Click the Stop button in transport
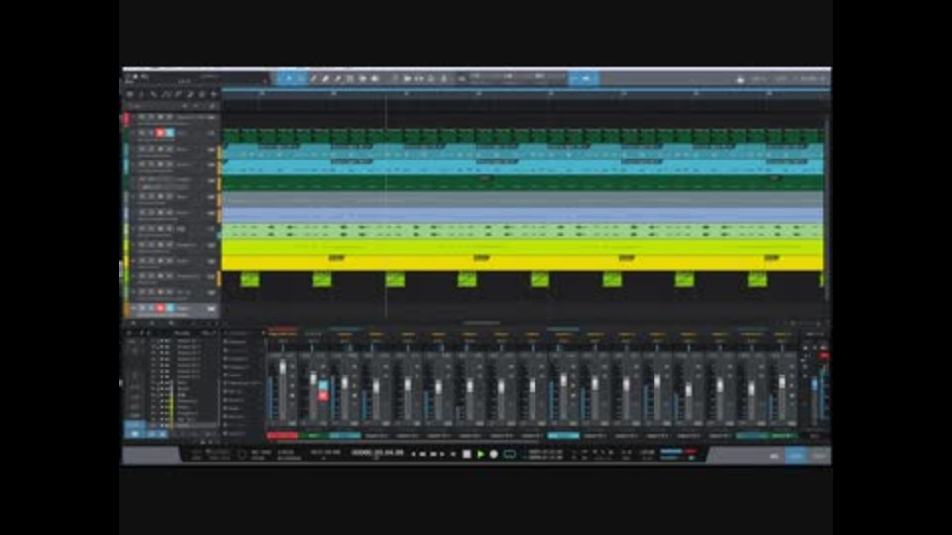952x535 pixels. pos(466,454)
